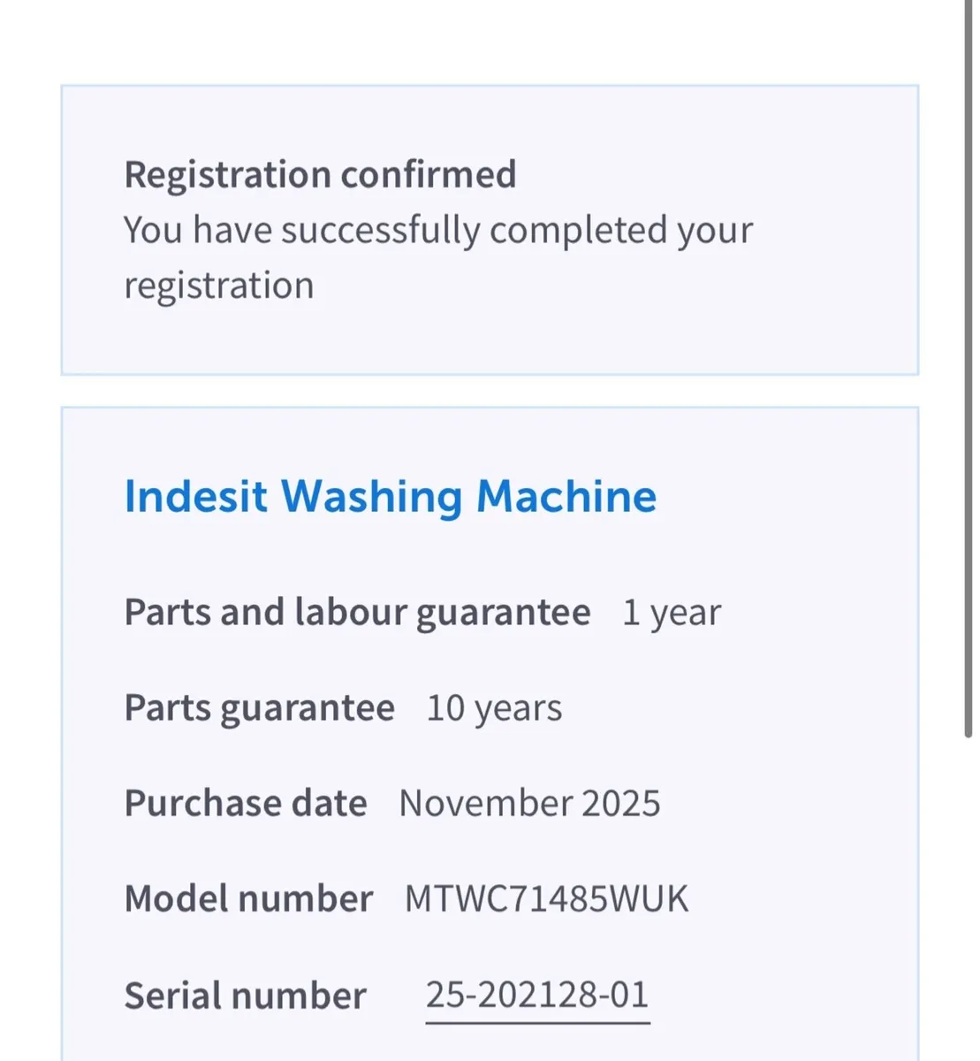Click the Parts guarantee label
The image size is (980, 1061).
pyautogui.click(x=259, y=706)
